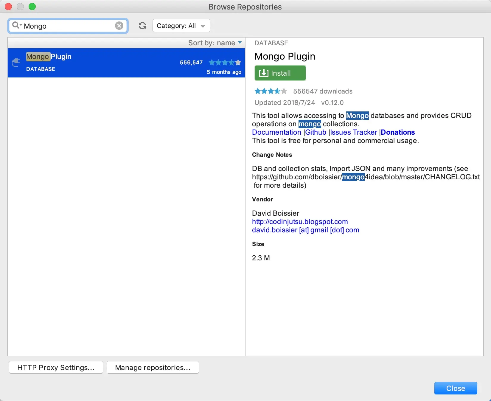Open Manage repositories dialog
This screenshot has width=491, height=401.
pos(153,367)
